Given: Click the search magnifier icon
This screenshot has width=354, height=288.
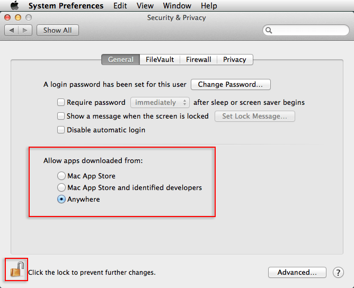Looking at the screenshot, I should coord(270,31).
